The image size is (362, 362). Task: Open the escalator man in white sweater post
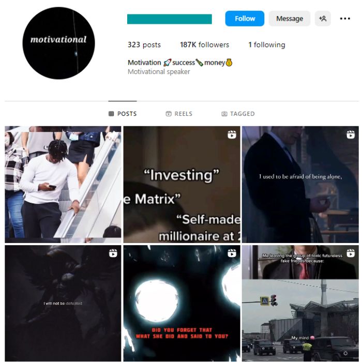63,184
